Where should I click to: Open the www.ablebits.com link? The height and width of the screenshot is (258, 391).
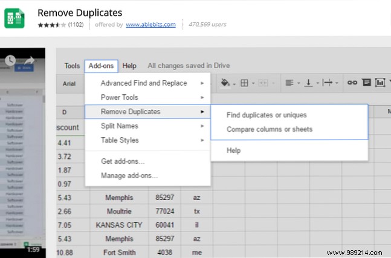pyautogui.click(x=150, y=24)
